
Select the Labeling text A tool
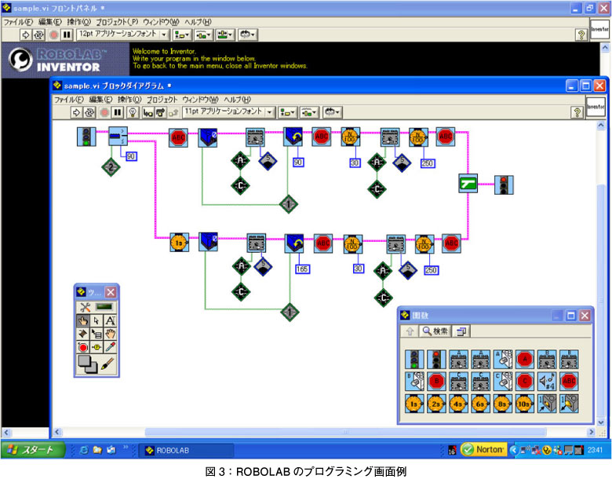click(110, 321)
